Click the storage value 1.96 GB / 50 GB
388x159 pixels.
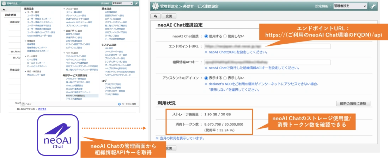(x=218, y=115)
